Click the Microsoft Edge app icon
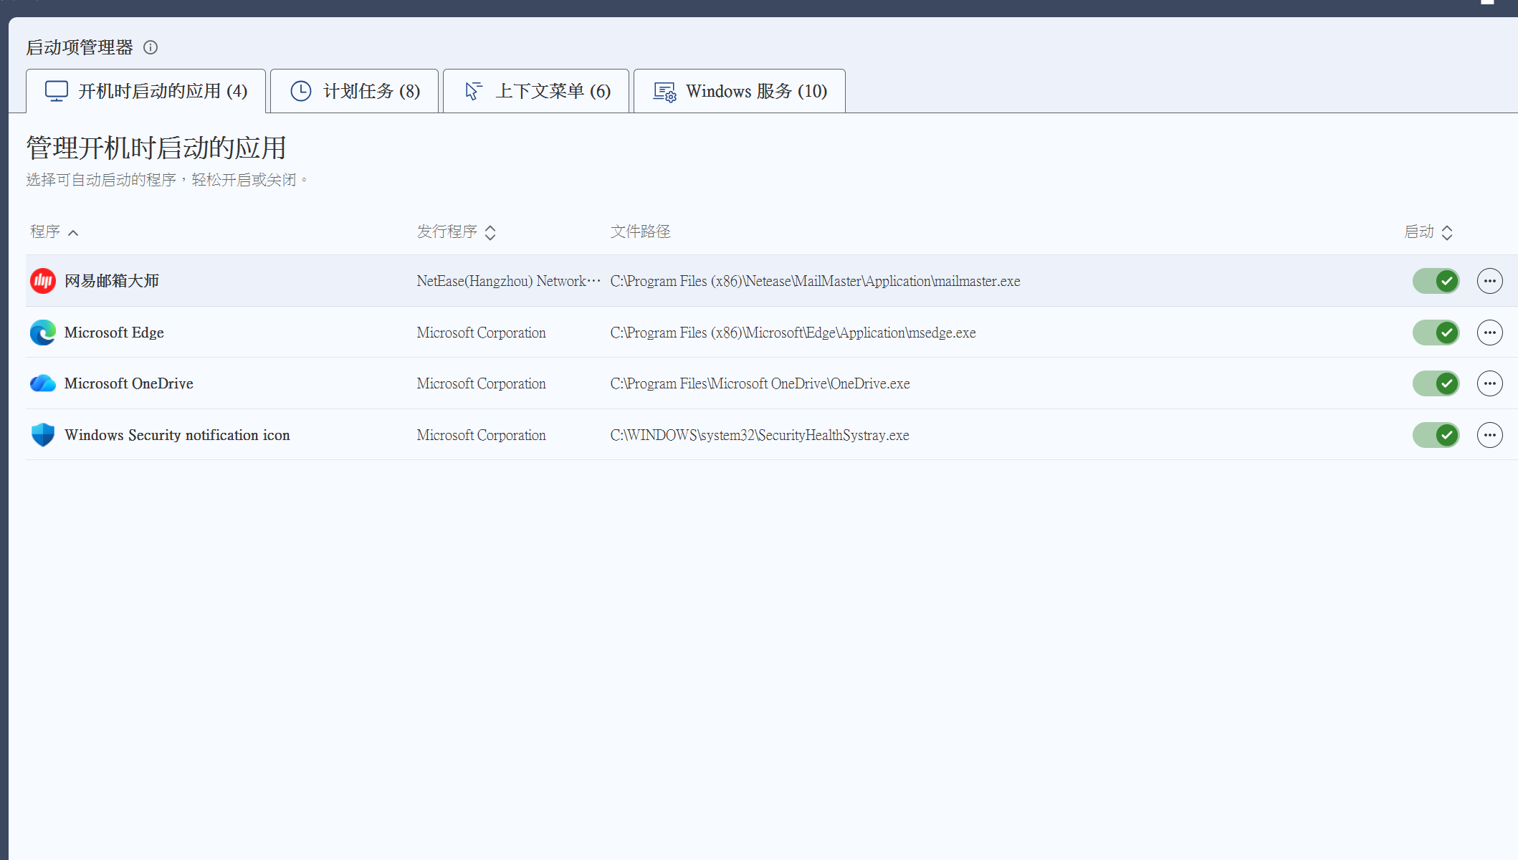Screen dimensions: 1518x860 coord(43,333)
